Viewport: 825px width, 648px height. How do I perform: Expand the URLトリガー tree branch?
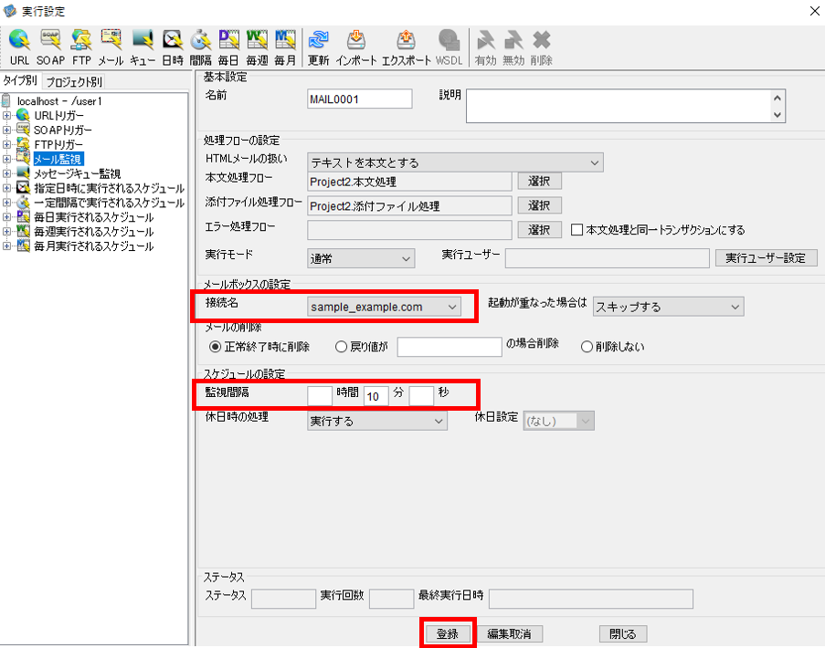pyautogui.click(x=6, y=115)
